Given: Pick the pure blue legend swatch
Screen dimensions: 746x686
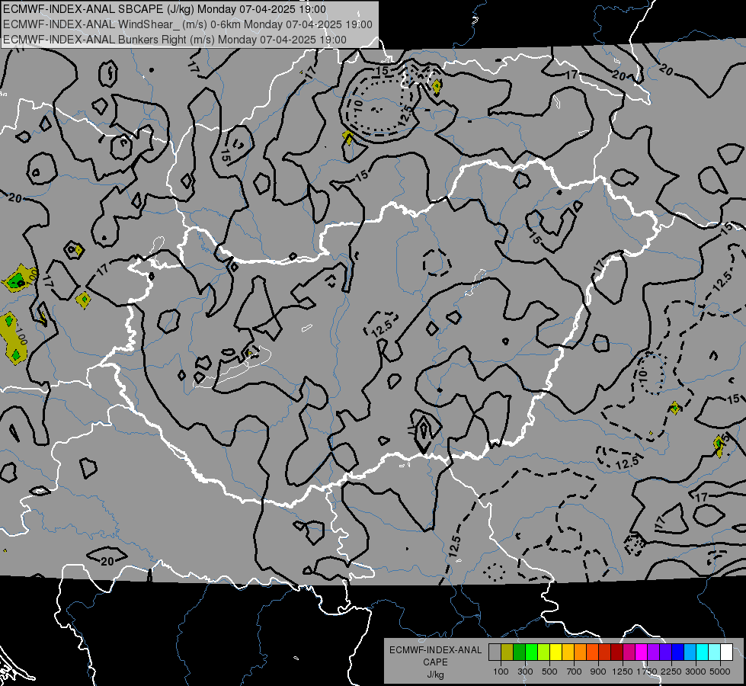Looking at the screenshot, I should (x=678, y=652).
